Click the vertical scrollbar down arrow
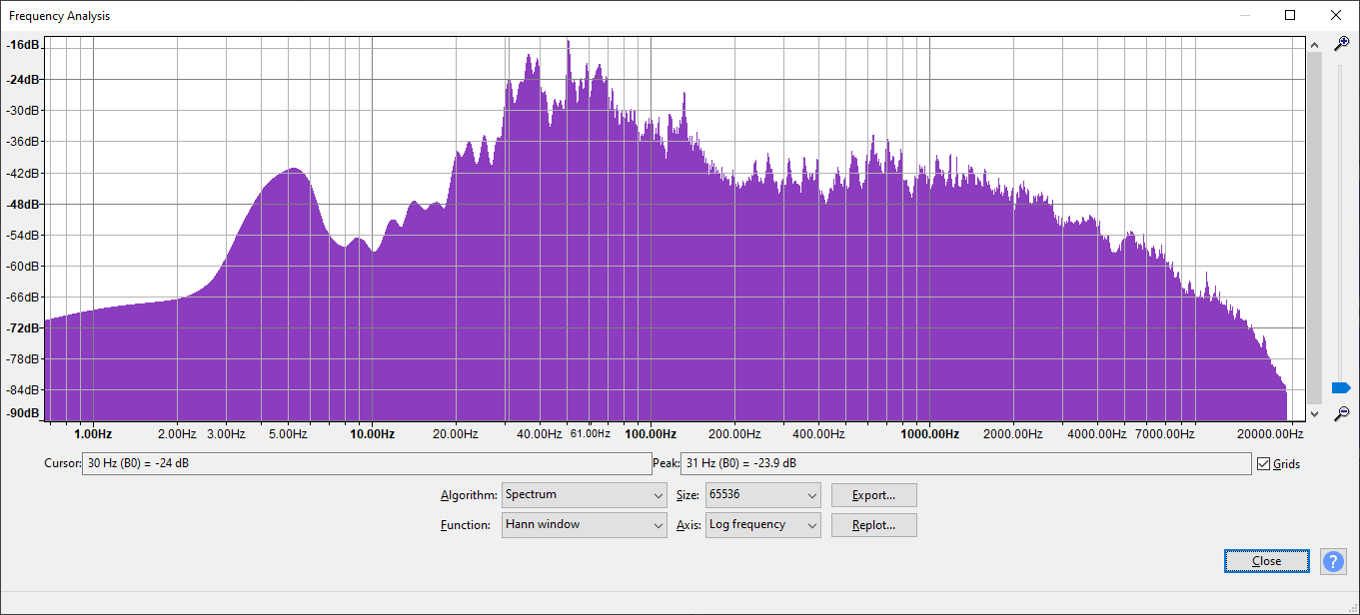The image size is (1360, 615). (1314, 413)
